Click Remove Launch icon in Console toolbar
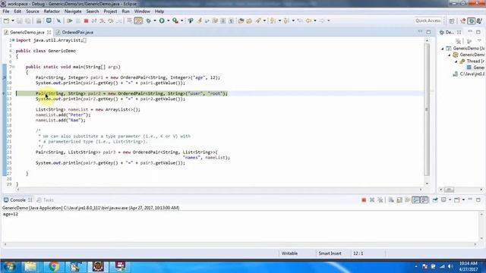Screen dimensions: 486x273 tap(372, 200)
